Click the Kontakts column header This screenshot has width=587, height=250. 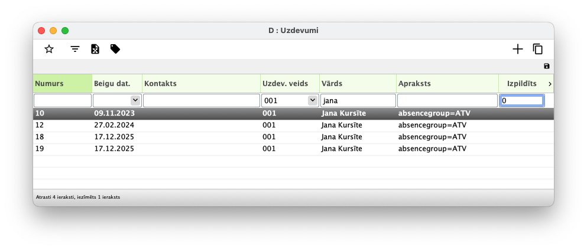pos(201,84)
